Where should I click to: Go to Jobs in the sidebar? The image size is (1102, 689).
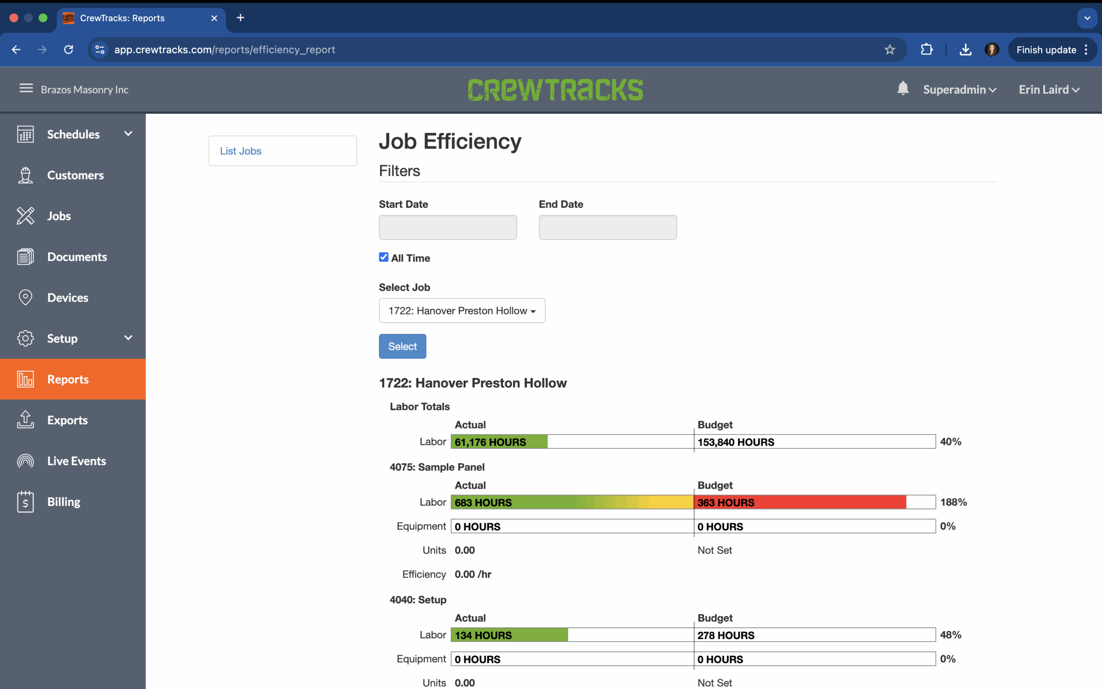coord(73,216)
